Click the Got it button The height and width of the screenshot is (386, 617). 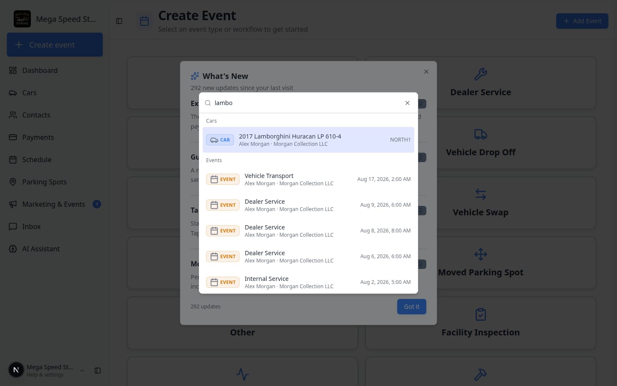[x=412, y=307]
